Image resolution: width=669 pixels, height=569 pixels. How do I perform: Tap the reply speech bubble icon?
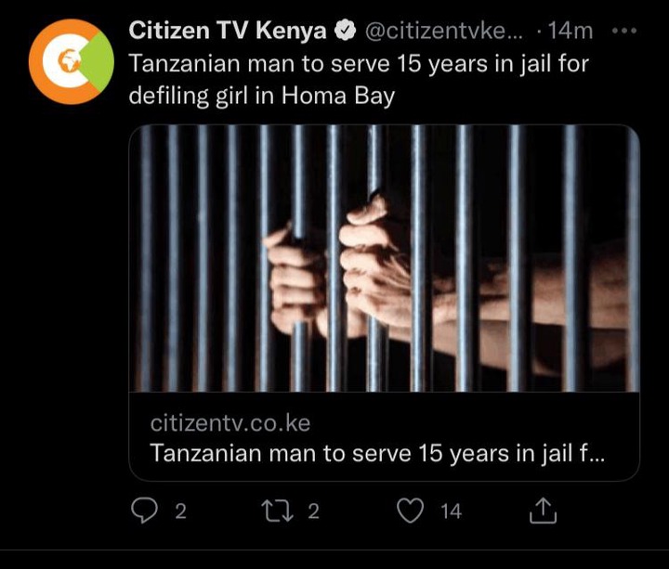coord(144,511)
